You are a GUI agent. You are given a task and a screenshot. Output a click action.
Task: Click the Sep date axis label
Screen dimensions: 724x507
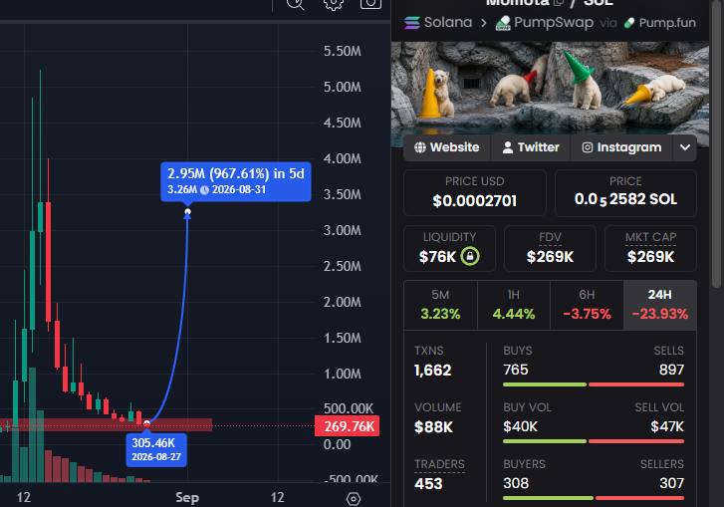click(187, 498)
